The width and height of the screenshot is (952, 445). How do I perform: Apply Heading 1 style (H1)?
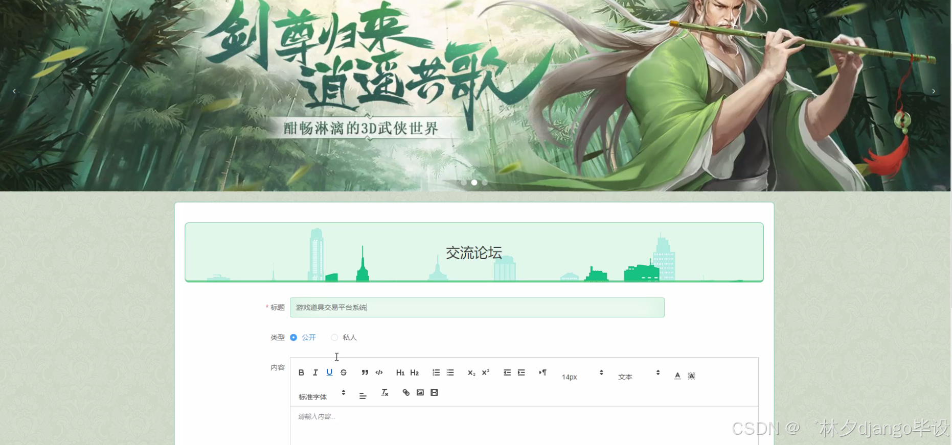pyautogui.click(x=400, y=373)
